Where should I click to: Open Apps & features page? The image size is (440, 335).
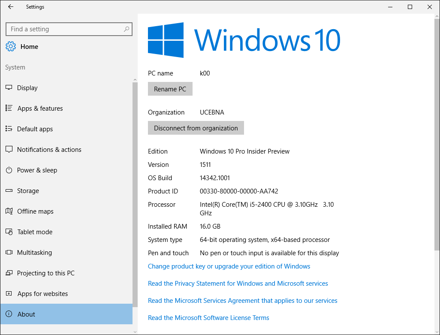(x=66, y=108)
